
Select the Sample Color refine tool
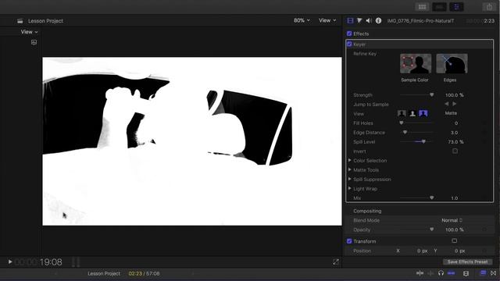tap(416, 63)
